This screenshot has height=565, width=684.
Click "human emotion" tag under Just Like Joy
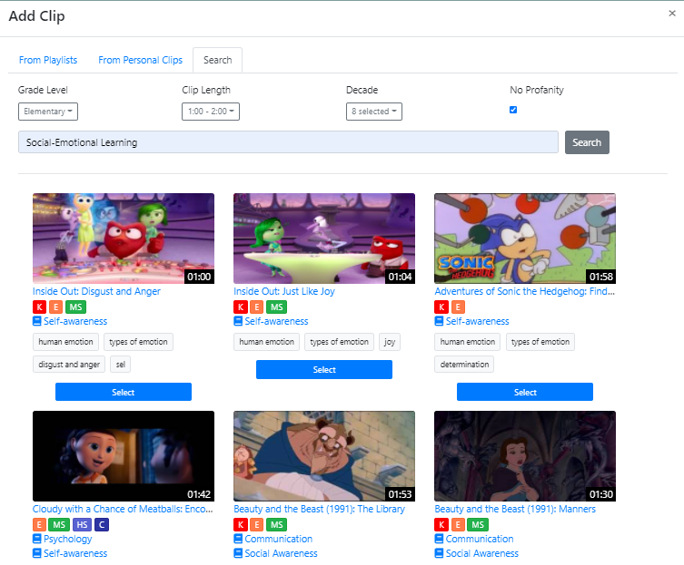[x=266, y=342]
